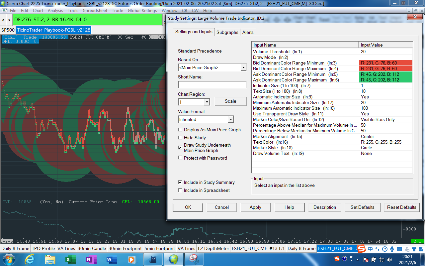
Task: Click the shirt skin icon on input bar
Action: click(414, 249)
